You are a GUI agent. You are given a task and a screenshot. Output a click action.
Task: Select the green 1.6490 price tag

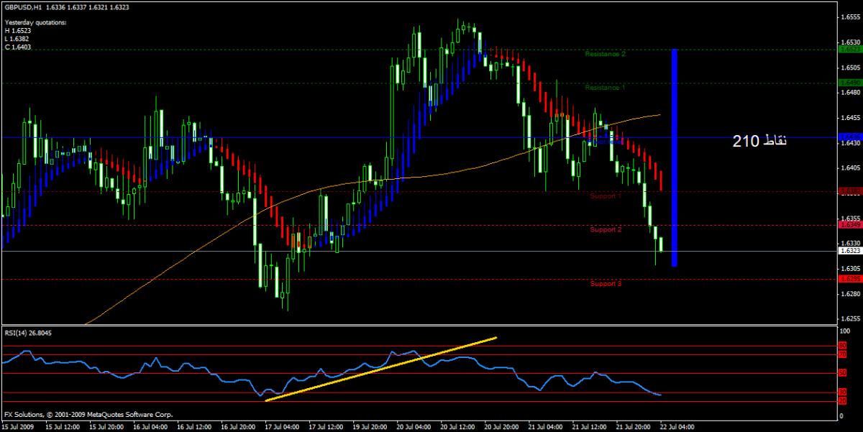coord(849,83)
